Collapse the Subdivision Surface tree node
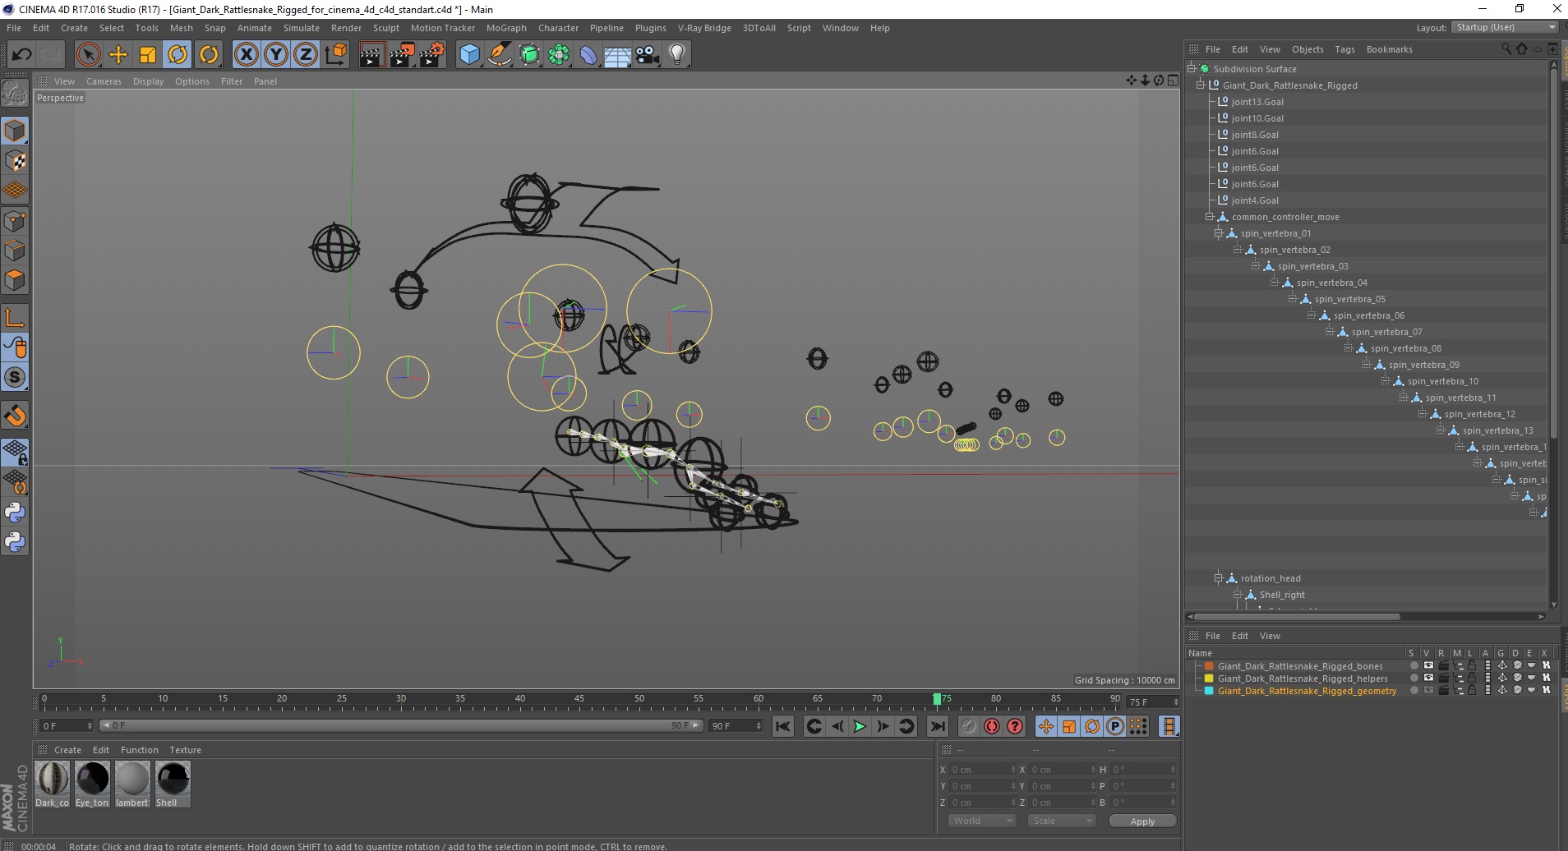 (x=1192, y=69)
